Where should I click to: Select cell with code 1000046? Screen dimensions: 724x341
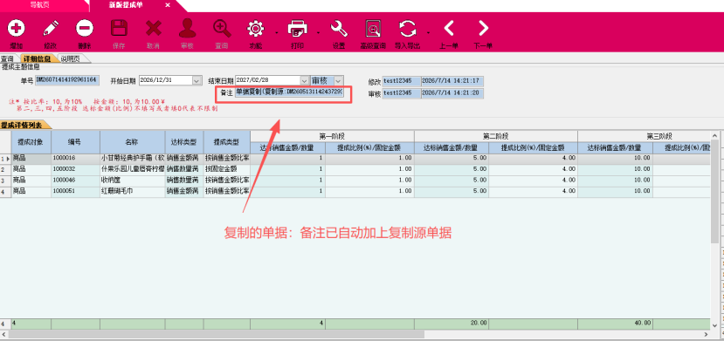pyautogui.click(x=75, y=181)
